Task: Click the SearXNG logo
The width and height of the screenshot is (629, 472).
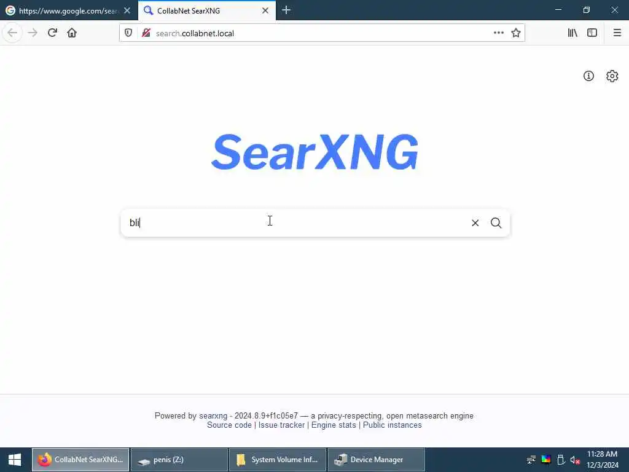Action: pos(315,152)
